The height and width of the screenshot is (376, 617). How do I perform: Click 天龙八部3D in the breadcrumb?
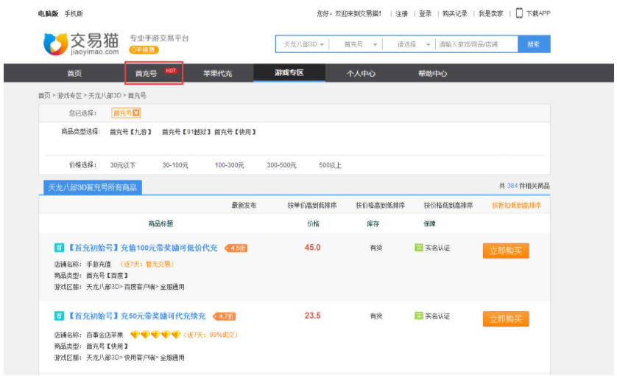click(x=105, y=96)
